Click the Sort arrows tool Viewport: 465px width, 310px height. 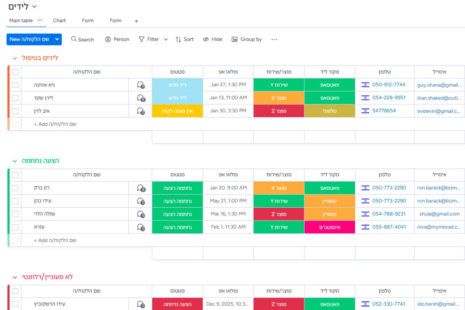click(x=178, y=39)
